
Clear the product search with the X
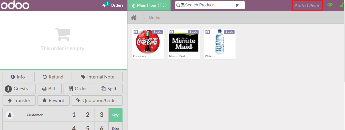pyautogui.click(x=237, y=5)
